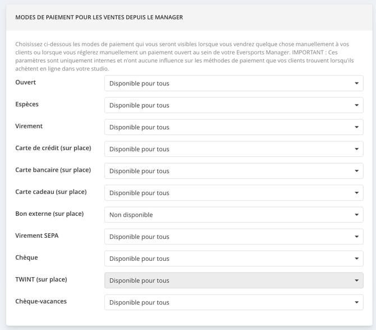Viewport: 376px width, 330px height.
Task: Click caret arrow in Bon externe row
Action: click(x=356, y=215)
